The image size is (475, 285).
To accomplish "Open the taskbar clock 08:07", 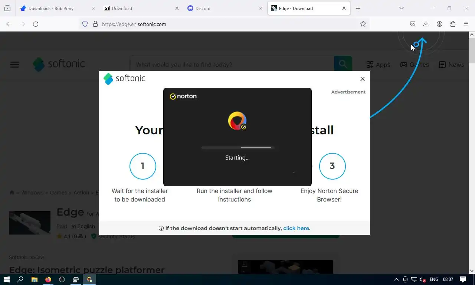I will click(448, 279).
